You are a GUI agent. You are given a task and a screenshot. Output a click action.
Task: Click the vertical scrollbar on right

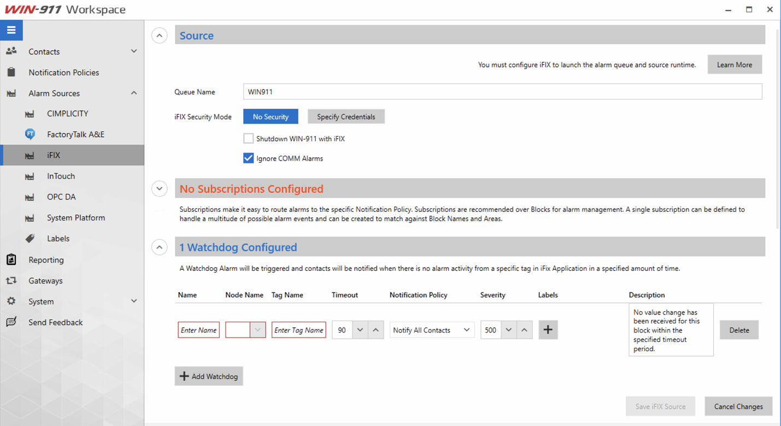pos(778,128)
